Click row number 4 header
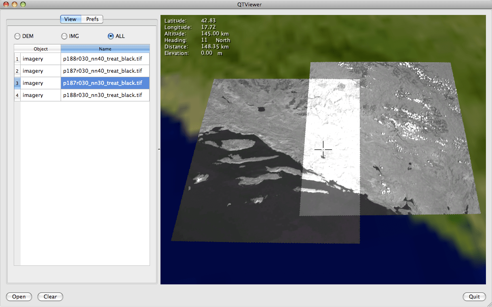This screenshot has height=307, width=492. coord(17,95)
